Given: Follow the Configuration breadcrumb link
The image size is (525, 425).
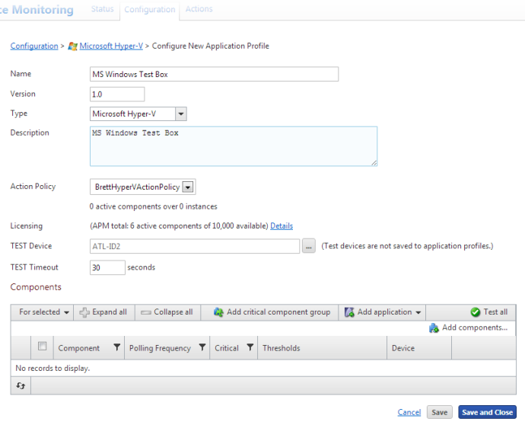Looking at the screenshot, I should click(x=34, y=46).
